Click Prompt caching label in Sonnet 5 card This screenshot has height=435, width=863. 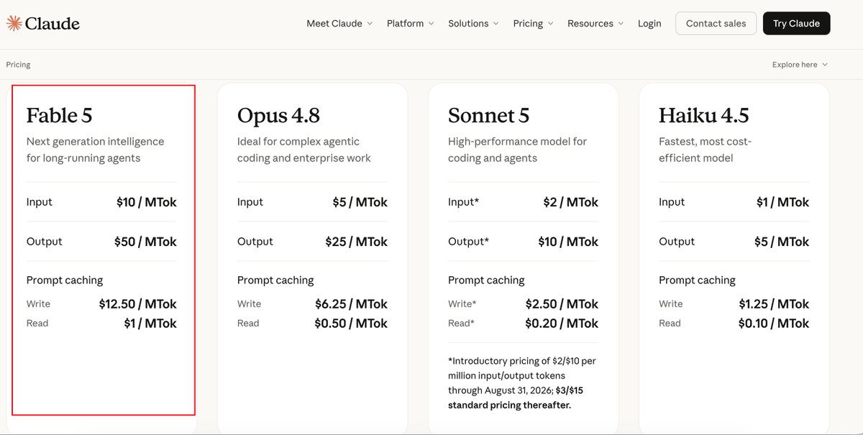pyautogui.click(x=486, y=280)
